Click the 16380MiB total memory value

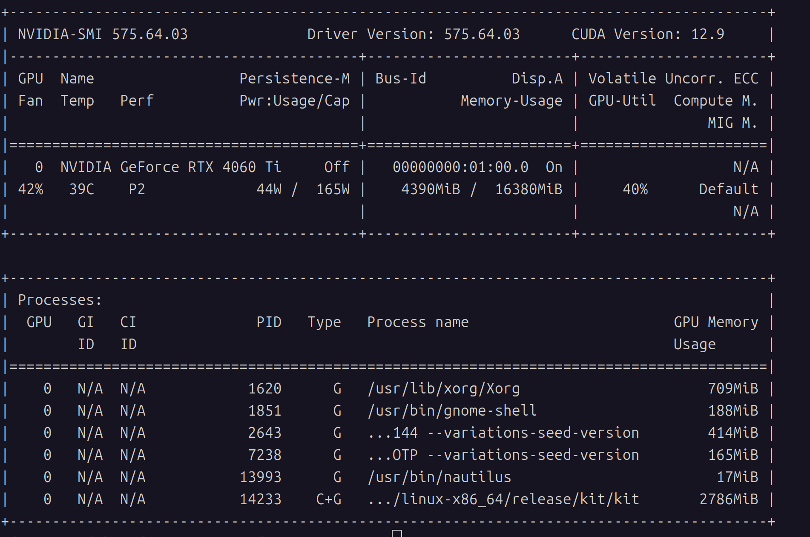click(529, 189)
